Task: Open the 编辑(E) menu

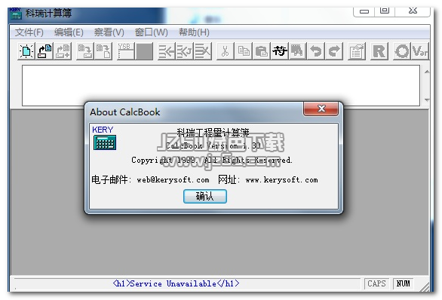Action: click(x=69, y=32)
